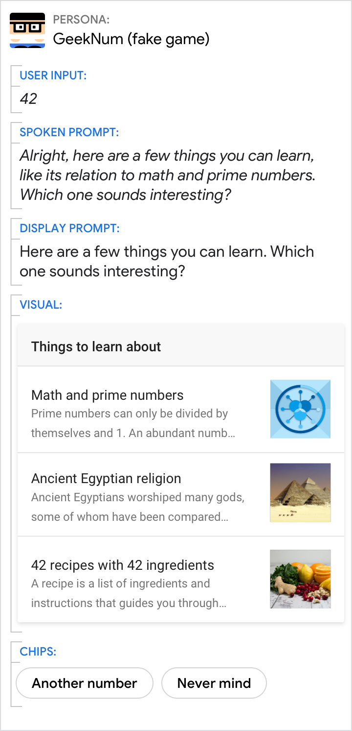The width and height of the screenshot is (352, 731).
Task: Open the Egyptian pyramids thumbnail
Action: (300, 492)
